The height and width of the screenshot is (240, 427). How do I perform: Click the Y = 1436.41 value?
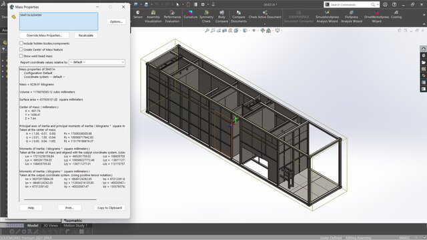(x=33, y=115)
